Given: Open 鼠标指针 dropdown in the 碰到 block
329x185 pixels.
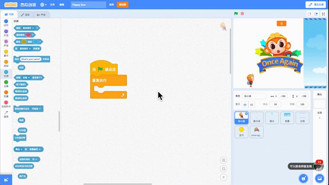Looking at the screenshot, I should (x=28, y=28).
